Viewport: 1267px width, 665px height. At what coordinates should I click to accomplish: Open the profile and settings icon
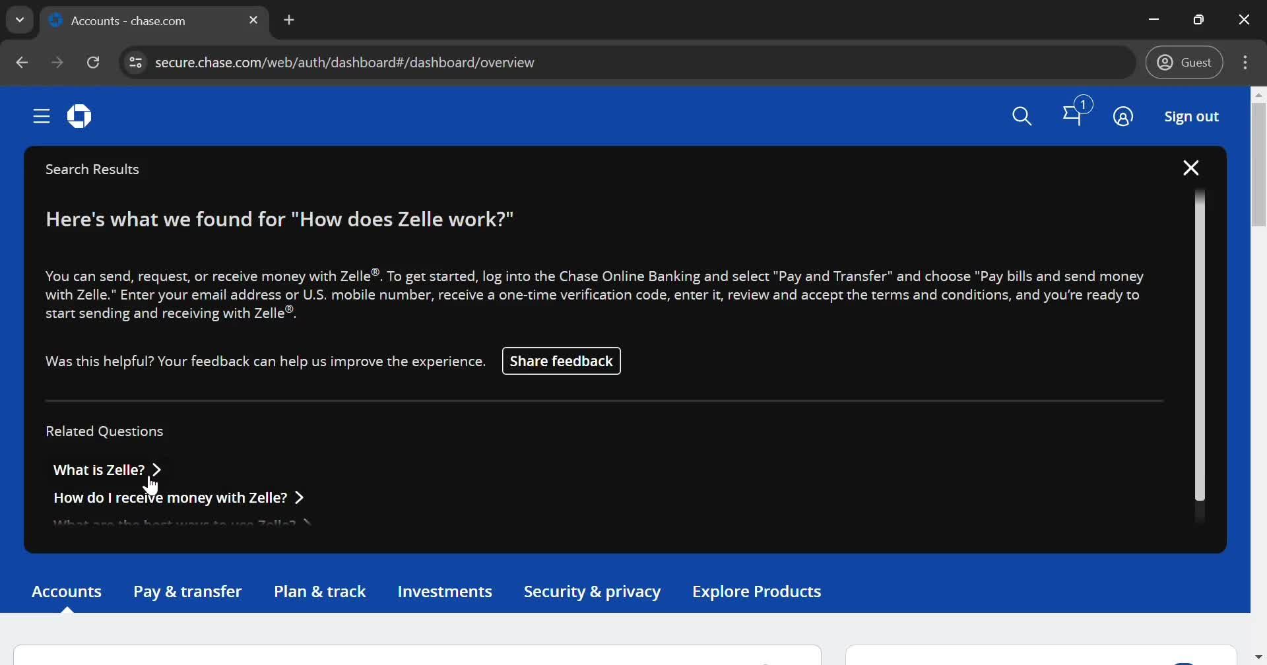coord(1122,117)
